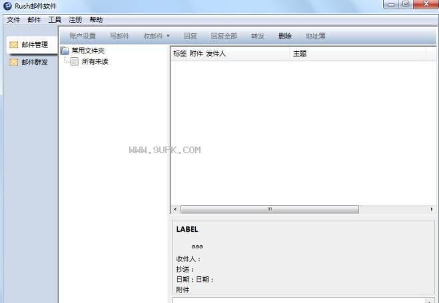Click the 邮件管理 envelope icon
This screenshot has width=439, height=303.
pos(14,45)
